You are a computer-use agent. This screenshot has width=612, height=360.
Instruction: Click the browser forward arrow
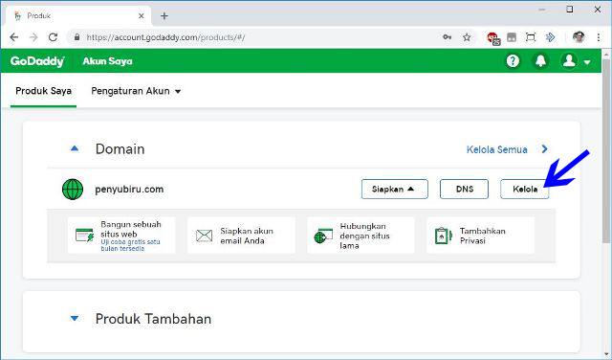33,37
